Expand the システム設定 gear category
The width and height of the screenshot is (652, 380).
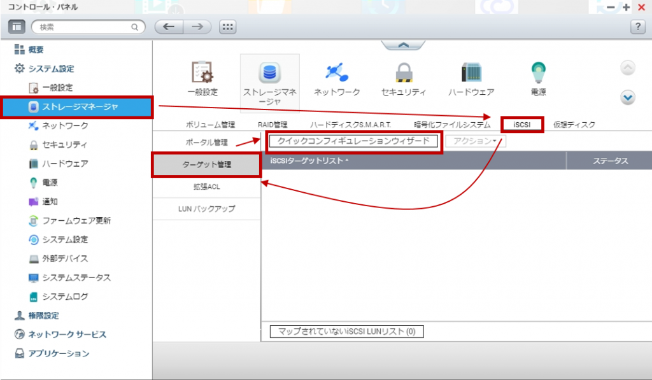(44, 69)
